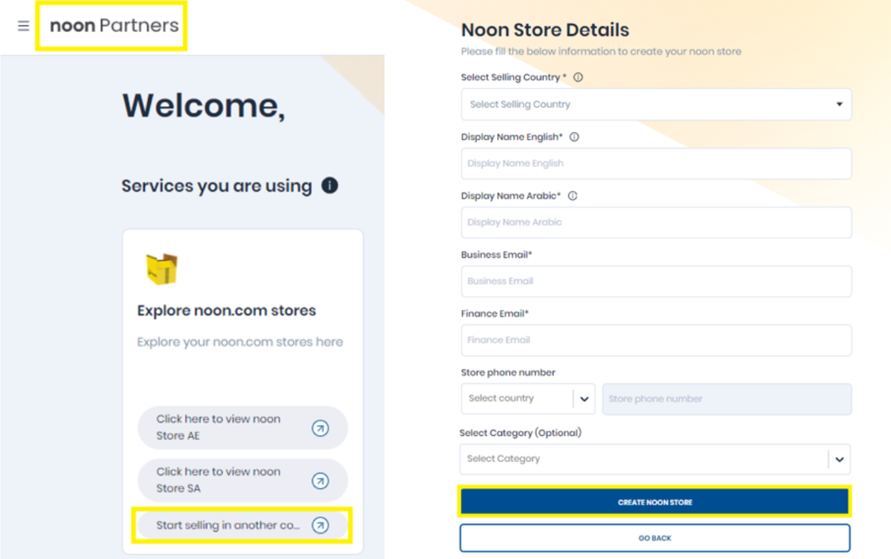891x559 pixels.
Task: Open the hamburger menu icon
Action: coord(23,25)
